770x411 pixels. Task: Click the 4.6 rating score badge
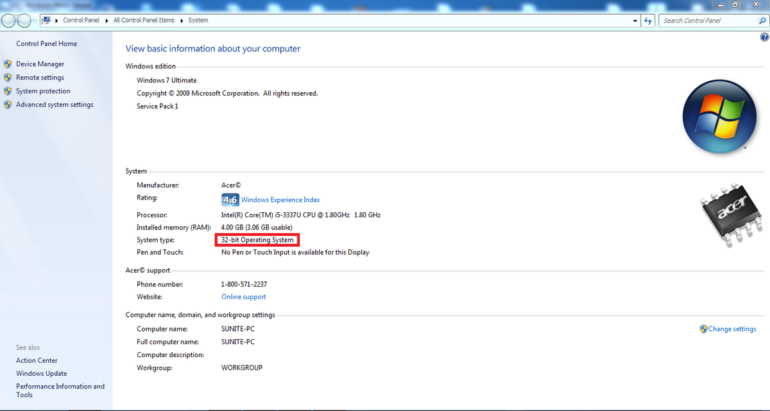coord(229,199)
